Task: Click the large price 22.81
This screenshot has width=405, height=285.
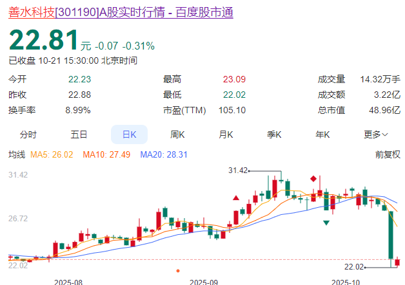Action: 43,40
